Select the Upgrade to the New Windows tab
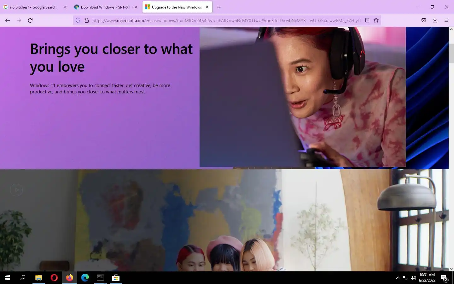 177,7
